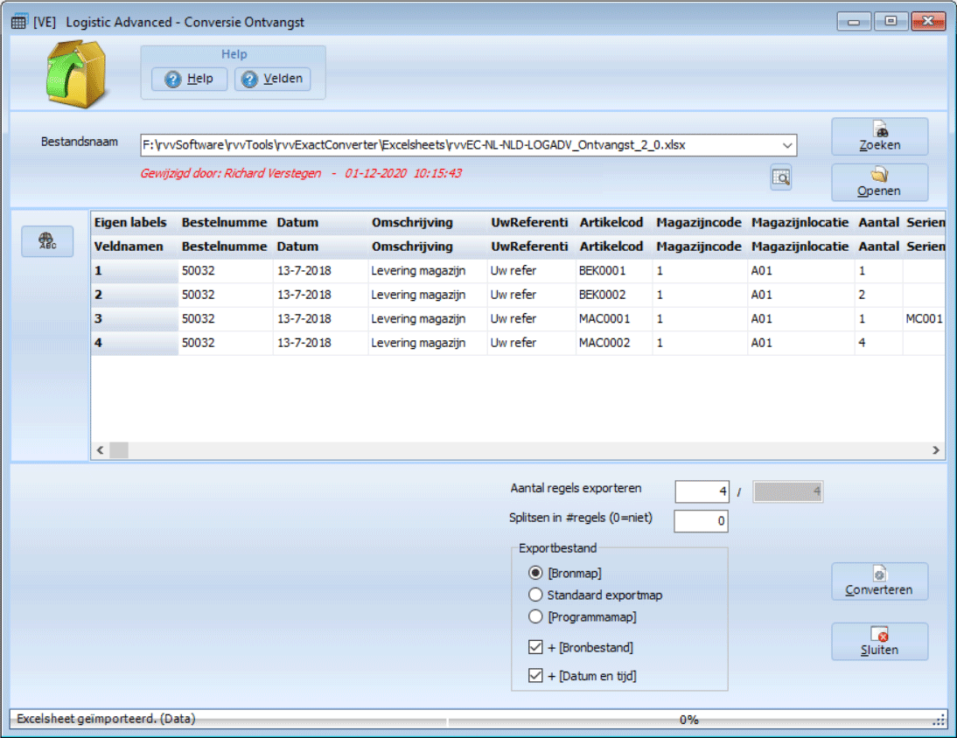Screen dimensions: 957x738
Task: Click the magnifier preview icon below filename
Action: point(781,178)
